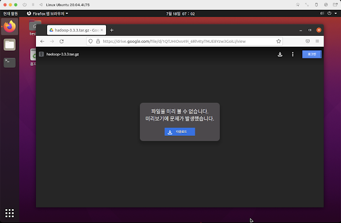Click the shield tracking protection icon
The width and height of the screenshot is (341, 223).
coord(90,41)
